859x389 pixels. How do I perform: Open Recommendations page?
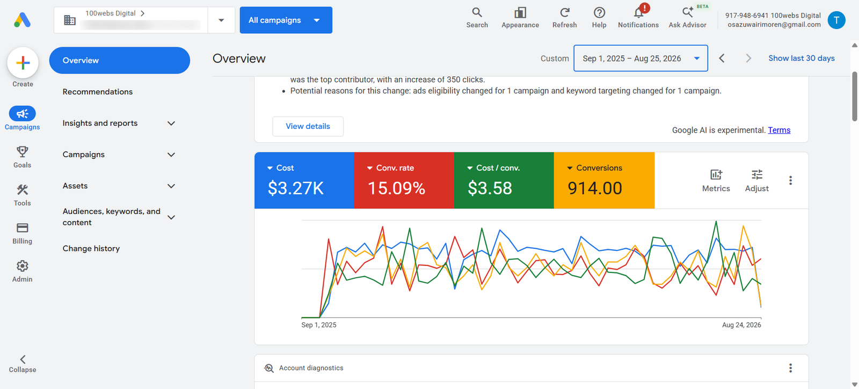[x=98, y=92]
